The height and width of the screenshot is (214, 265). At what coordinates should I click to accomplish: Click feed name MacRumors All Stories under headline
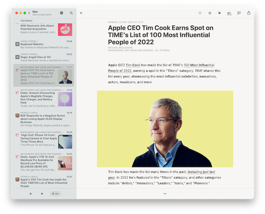pyautogui.click(x=139, y=50)
